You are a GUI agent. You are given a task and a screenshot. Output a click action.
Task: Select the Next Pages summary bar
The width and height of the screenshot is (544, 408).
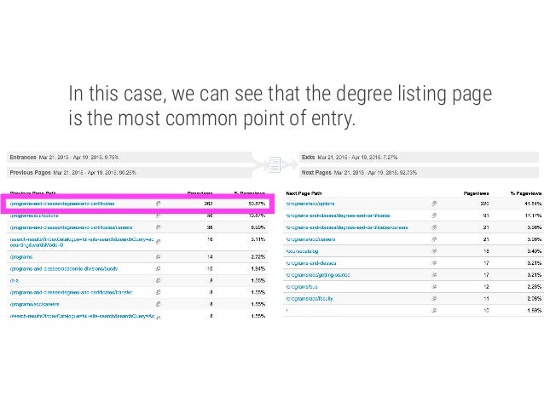pos(419,172)
